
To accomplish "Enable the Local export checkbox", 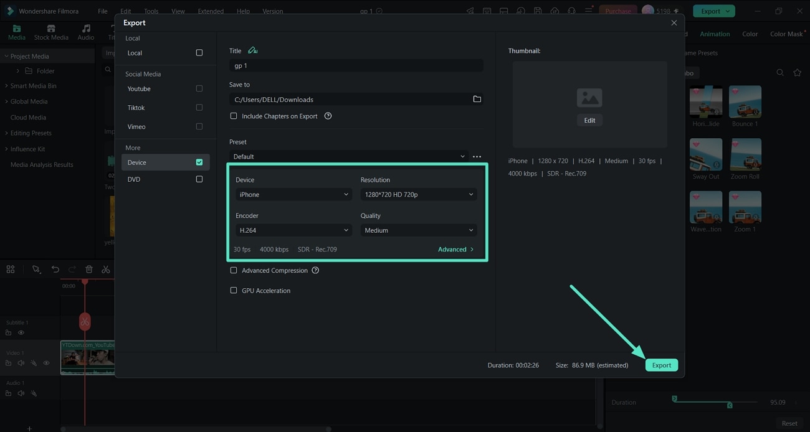I will (199, 53).
